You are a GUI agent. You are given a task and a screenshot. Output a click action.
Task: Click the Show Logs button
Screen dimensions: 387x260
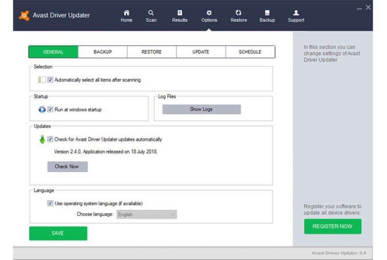202,109
